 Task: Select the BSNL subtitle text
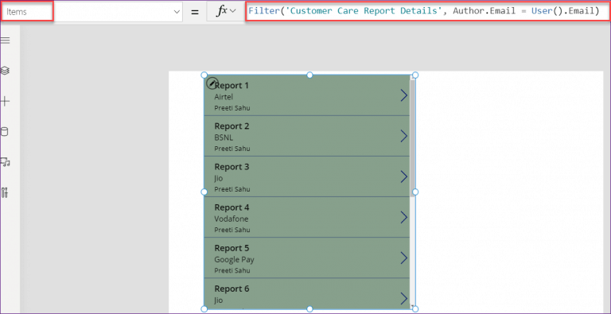pyautogui.click(x=224, y=138)
